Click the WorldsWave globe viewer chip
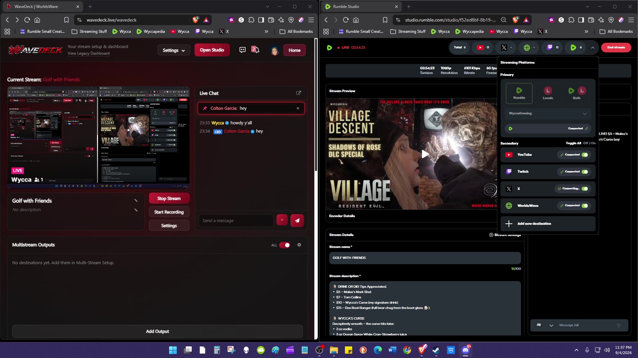 529,47
